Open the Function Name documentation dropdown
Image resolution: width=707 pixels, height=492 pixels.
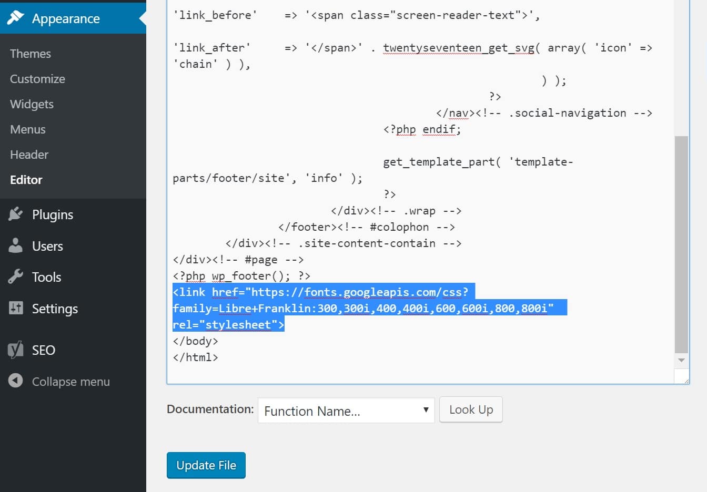(345, 411)
